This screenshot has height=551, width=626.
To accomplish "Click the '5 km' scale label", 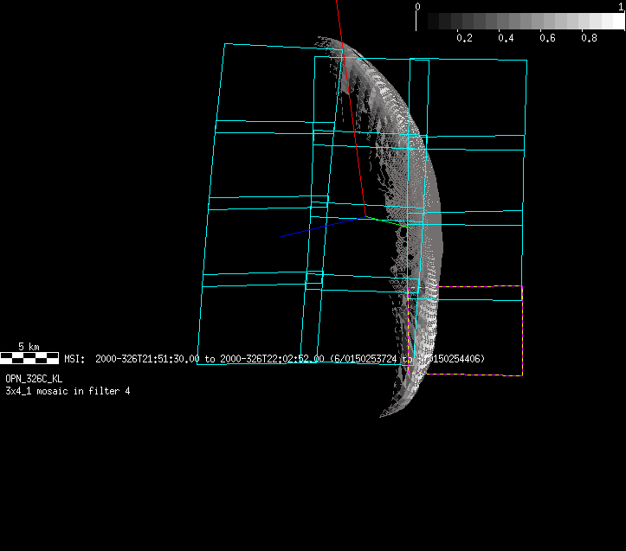I will pyautogui.click(x=29, y=347).
